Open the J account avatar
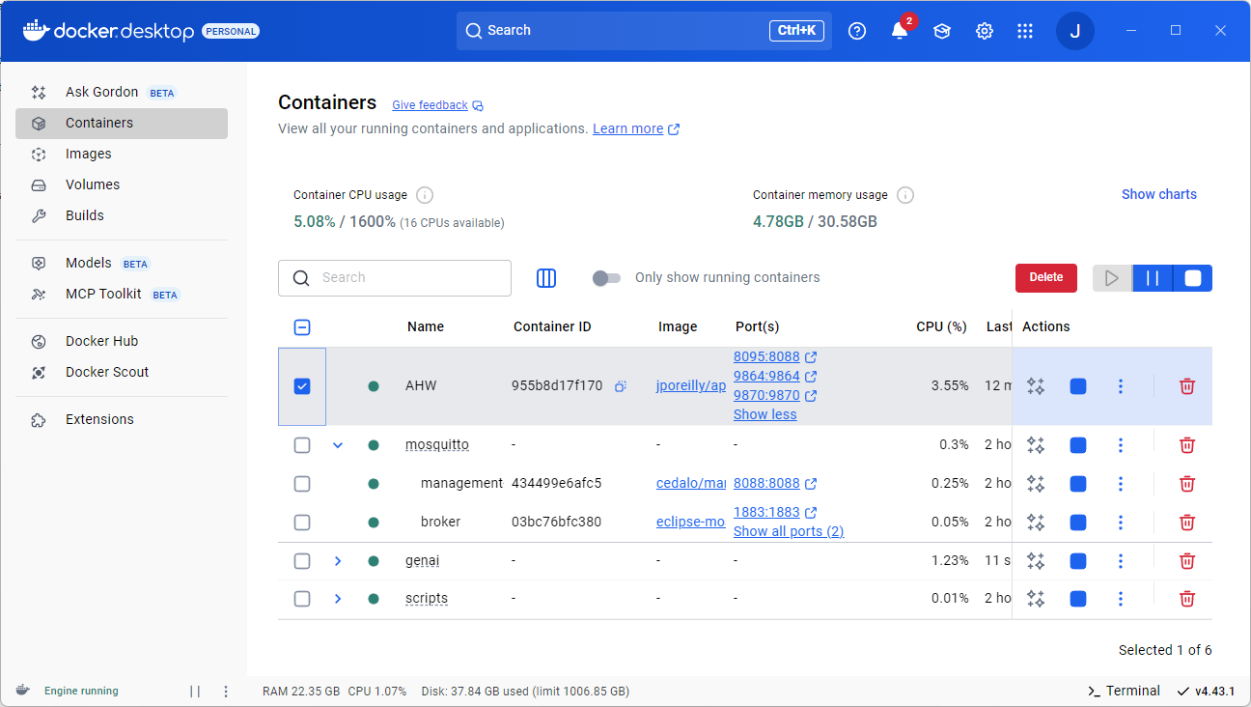Image resolution: width=1251 pixels, height=707 pixels. (1075, 31)
